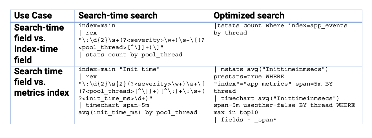Select the "Search time field vs. metrics index" row label
Image resolution: width=372 pixels, height=138 pixels.
click(x=42, y=82)
